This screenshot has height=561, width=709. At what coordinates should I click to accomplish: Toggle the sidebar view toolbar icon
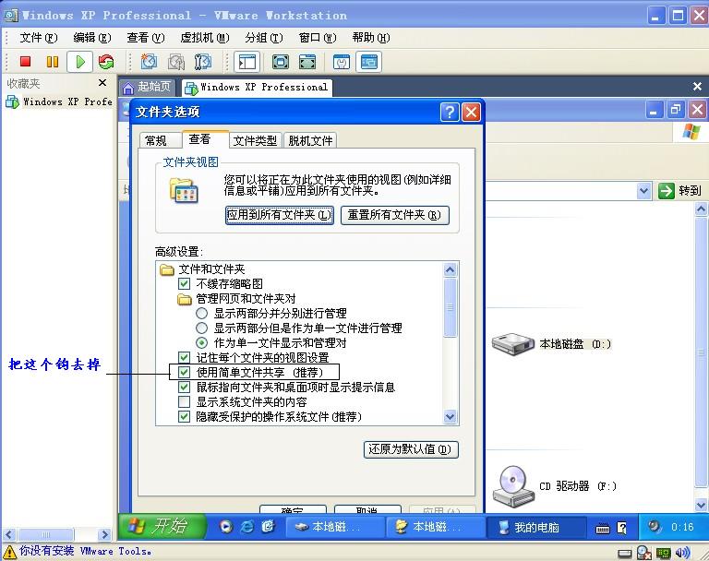(246, 62)
